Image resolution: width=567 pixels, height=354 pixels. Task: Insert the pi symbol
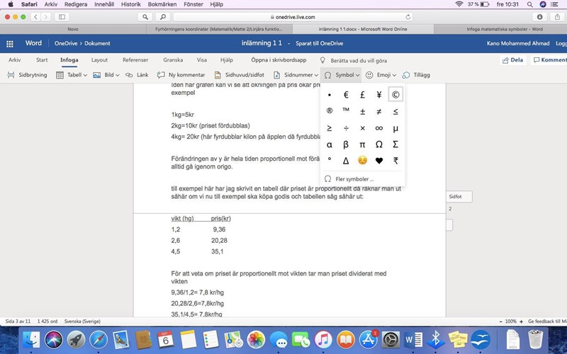[362, 144]
